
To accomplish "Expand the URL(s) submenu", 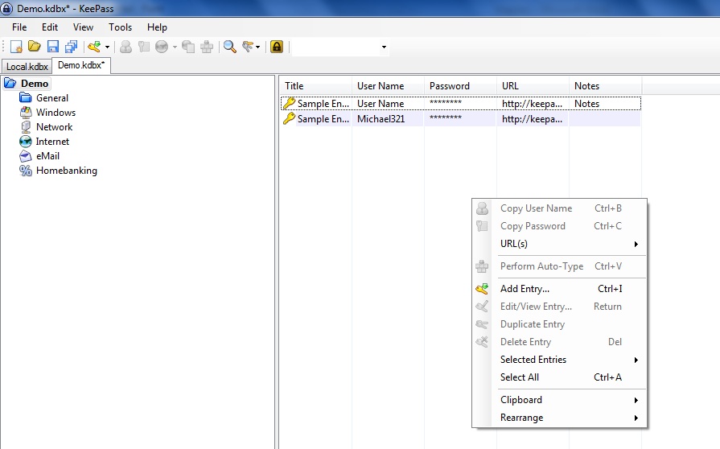I will point(560,244).
